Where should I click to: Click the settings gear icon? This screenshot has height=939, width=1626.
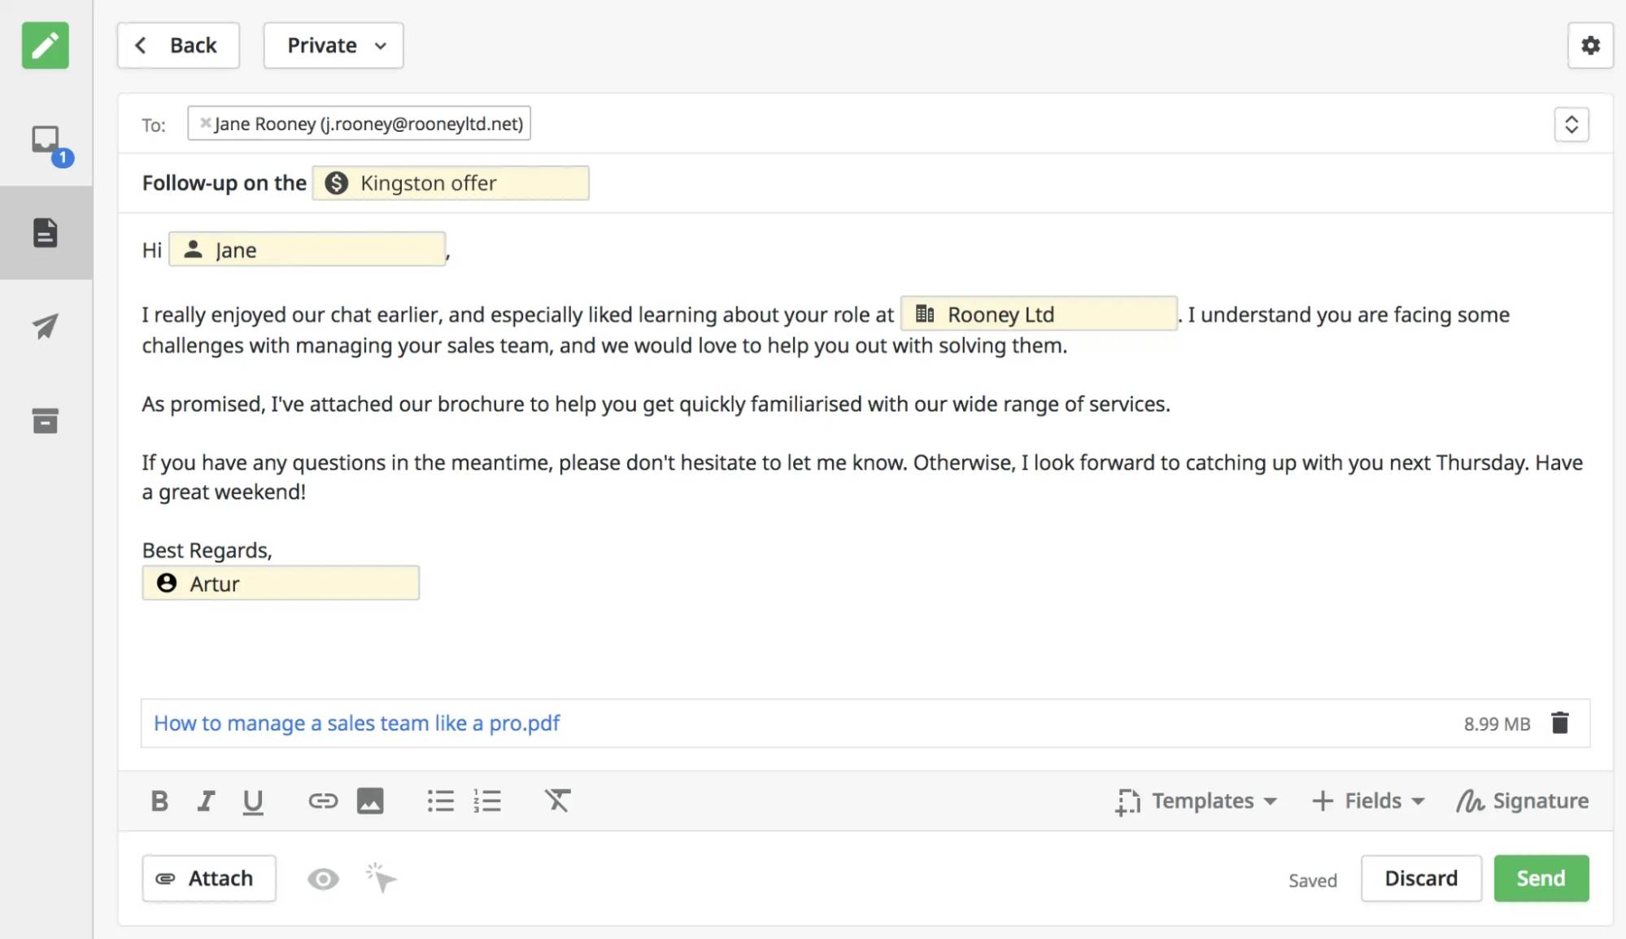[x=1590, y=45]
